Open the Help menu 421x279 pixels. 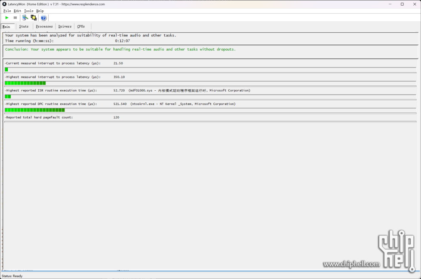pyautogui.click(x=40, y=11)
